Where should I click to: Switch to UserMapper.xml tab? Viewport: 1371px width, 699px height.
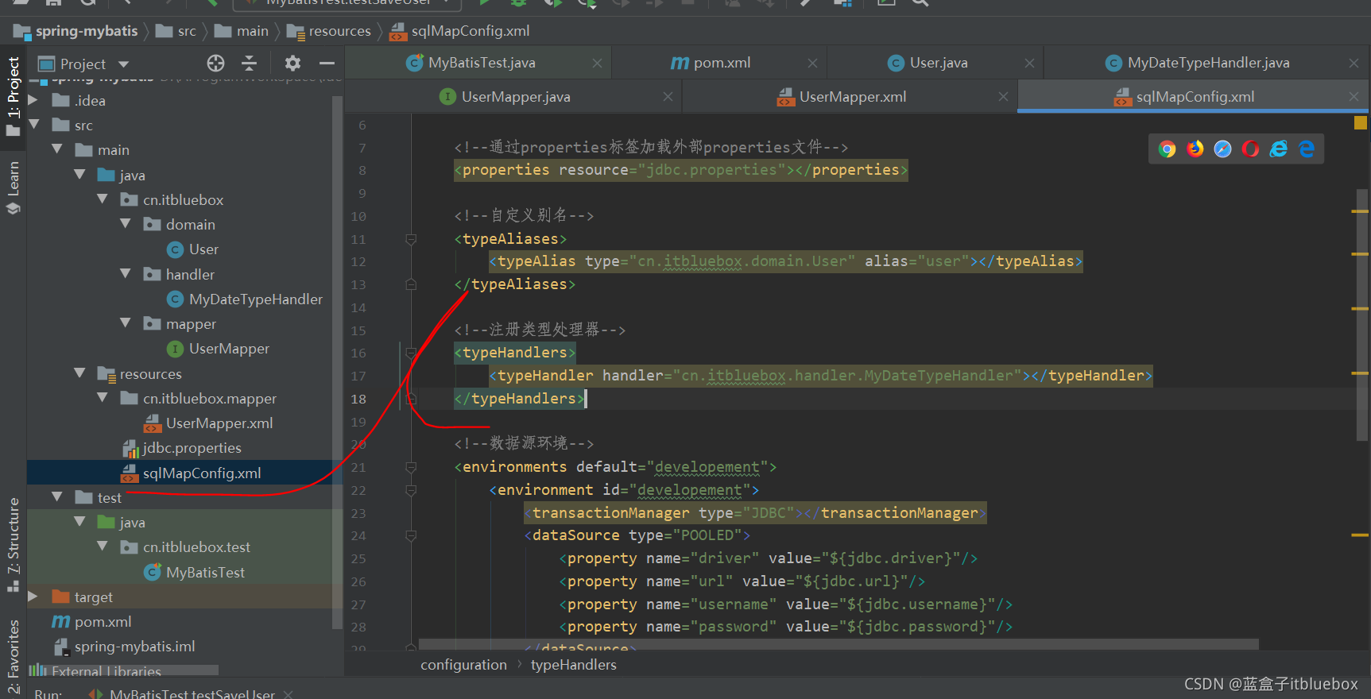tap(842, 97)
